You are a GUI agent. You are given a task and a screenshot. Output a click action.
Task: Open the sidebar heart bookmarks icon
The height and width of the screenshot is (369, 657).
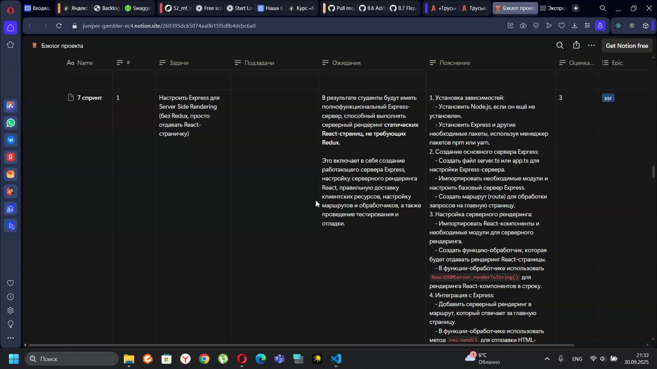(x=10, y=283)
